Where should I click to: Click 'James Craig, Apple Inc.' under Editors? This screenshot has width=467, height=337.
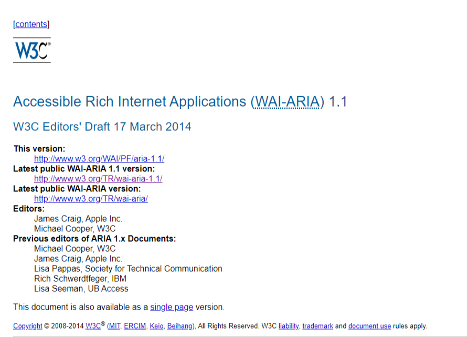point(78,219)
